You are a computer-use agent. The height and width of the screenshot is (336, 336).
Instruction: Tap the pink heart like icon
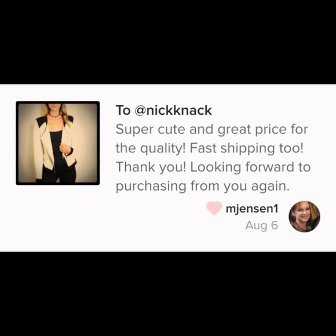(x=214, y=208)
